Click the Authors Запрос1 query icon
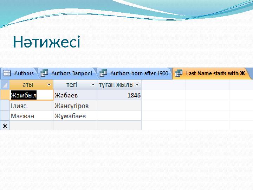253x190 pixels. (x=44, y=73)
